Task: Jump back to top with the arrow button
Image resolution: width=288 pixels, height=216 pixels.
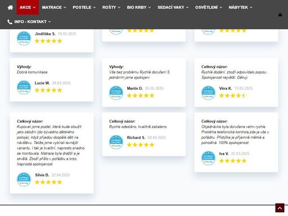Action: pos(280,208)
